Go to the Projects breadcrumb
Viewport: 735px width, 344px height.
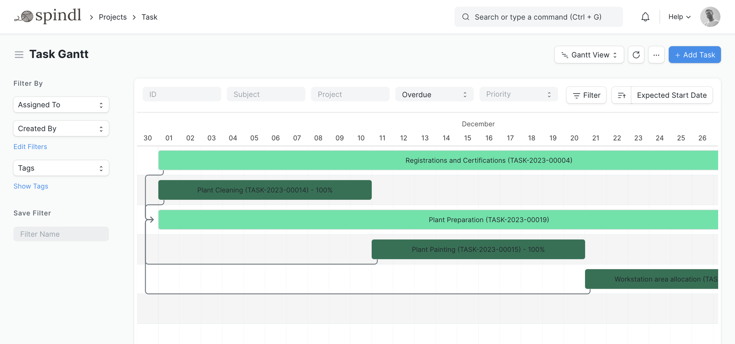(x=113, y=17)
